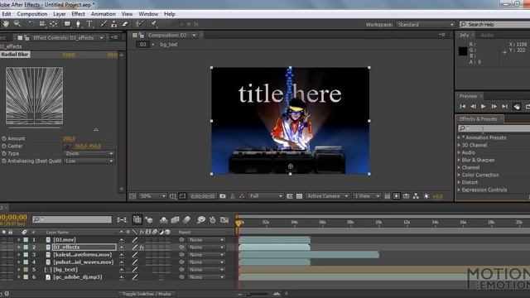Click the draft 3D icon in timeline
Screen dimensions: 530x298
point(149,220)
